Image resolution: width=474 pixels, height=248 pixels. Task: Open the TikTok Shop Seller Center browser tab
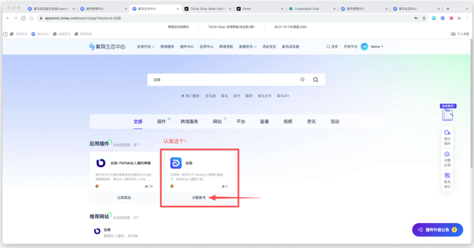(208, 9)
